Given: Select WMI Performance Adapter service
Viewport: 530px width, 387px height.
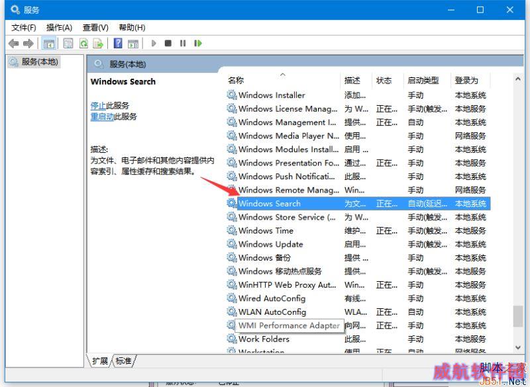Looking at the screenshot, I should click(x=289, y=325).
